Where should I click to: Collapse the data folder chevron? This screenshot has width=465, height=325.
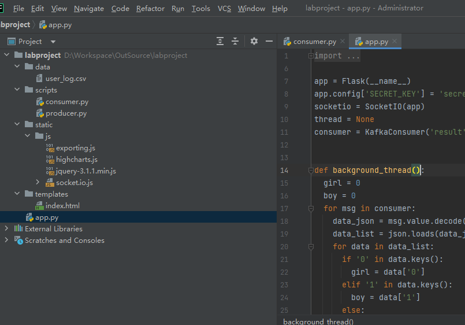17,67
